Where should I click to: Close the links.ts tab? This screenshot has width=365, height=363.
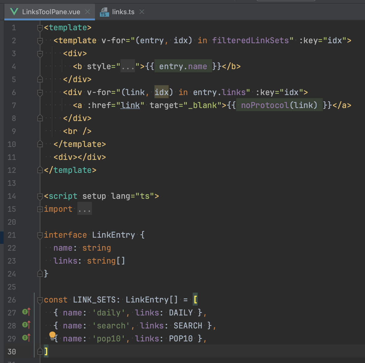pyautogui.click(x=142, y=12)
